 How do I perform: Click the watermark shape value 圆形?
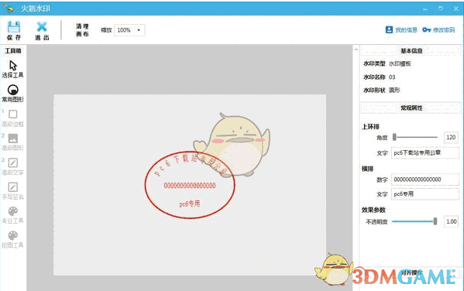[394, 91]
